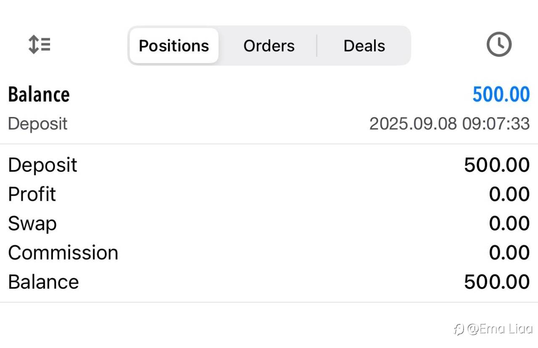Switch to the Deals tab

tap(364, 46)
